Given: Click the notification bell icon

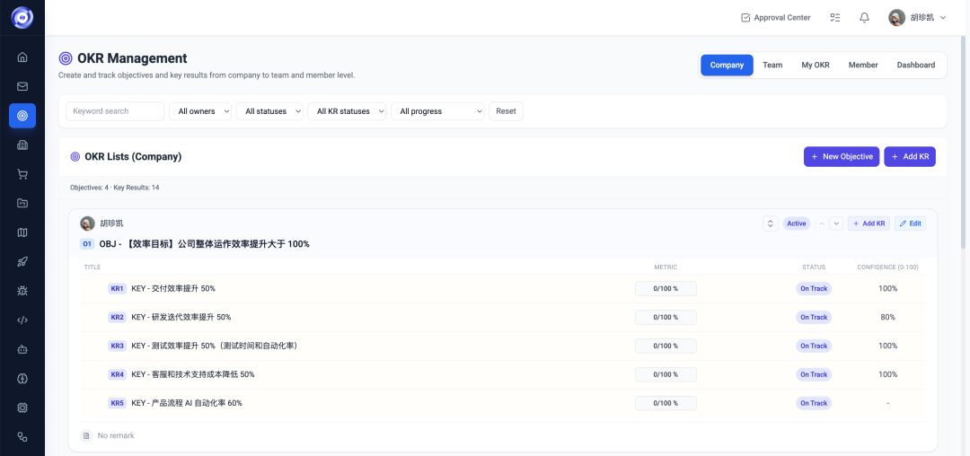Looking at the screenshot, I should pos(864,18).
